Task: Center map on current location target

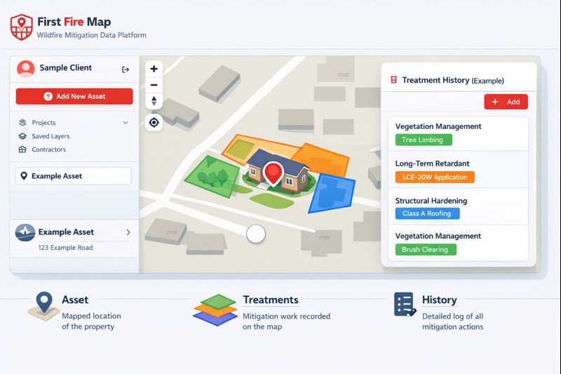Action: 154,123
